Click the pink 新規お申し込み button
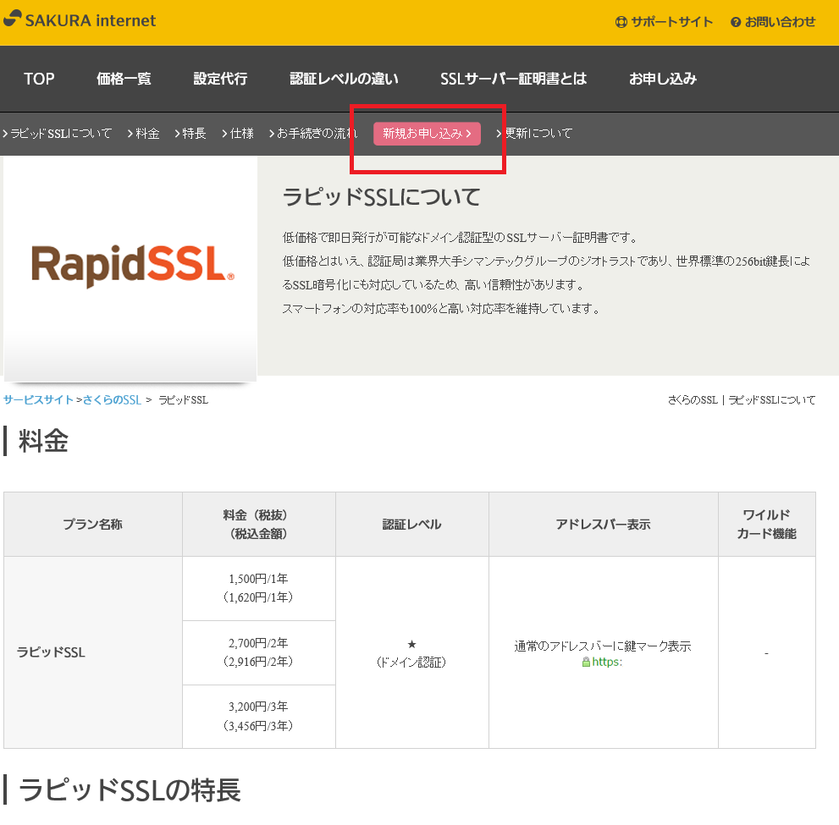 coord(427,134)
